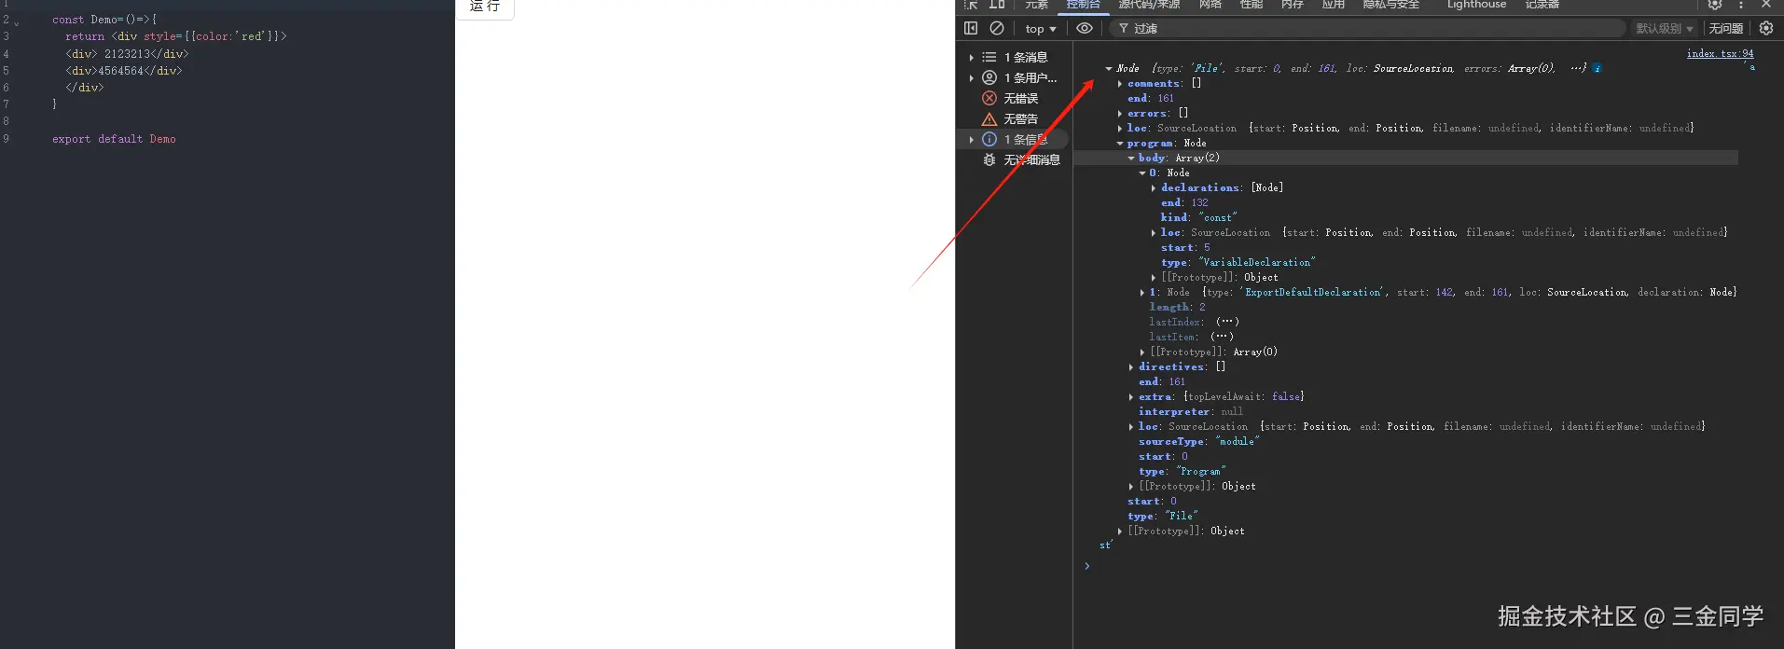
Task: Click the 运行 run button
Action: (485, 7)
